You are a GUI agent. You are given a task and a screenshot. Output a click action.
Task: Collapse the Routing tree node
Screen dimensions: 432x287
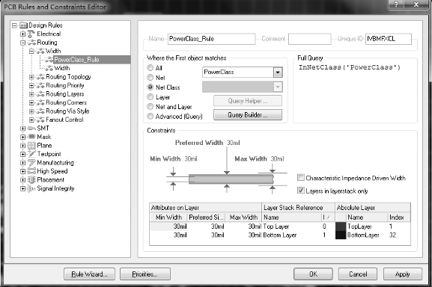(23, 43)
